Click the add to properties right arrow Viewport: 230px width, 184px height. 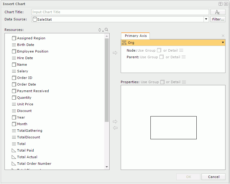point(115,122)
